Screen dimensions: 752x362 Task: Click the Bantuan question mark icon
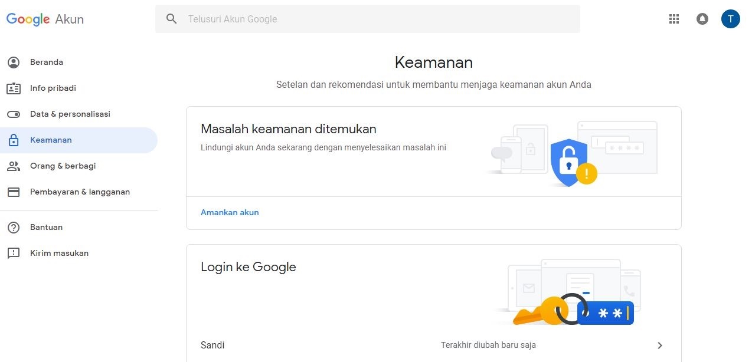[x=13, y=228]
